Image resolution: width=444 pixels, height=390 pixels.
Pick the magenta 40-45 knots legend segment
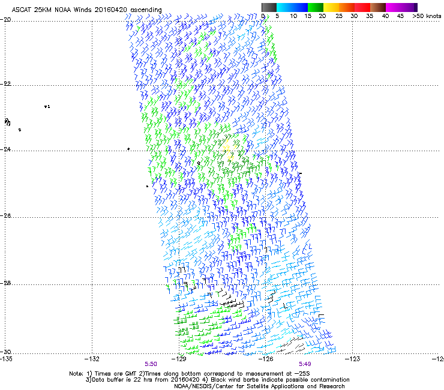click(394, 7)
